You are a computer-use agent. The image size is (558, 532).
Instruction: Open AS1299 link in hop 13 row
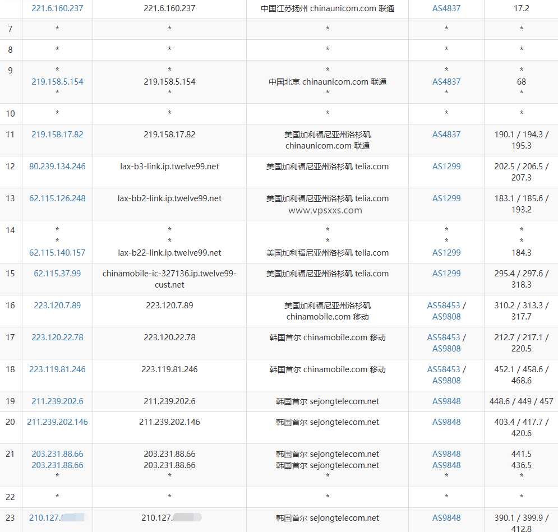pyautogui.click(x=446, y=198)
